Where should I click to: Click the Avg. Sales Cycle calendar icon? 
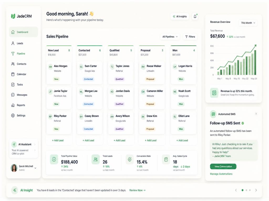(x=166, y=159)
